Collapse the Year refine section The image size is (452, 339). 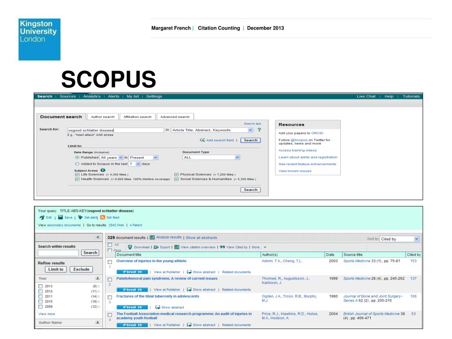[x=98, y=279]
